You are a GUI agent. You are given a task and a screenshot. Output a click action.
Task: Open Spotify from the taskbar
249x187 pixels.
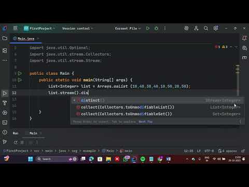(x=143, y=159)
